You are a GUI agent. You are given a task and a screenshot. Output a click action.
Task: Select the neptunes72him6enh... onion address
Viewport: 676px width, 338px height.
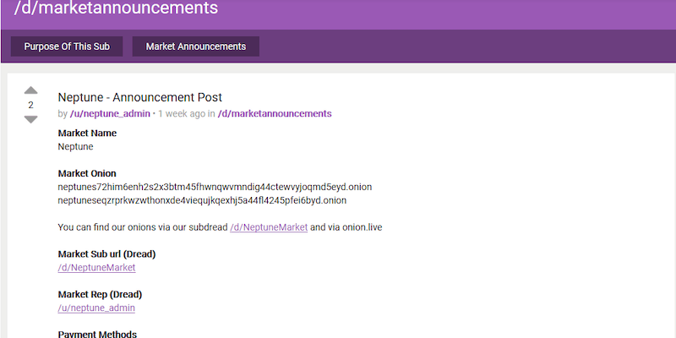215,187
